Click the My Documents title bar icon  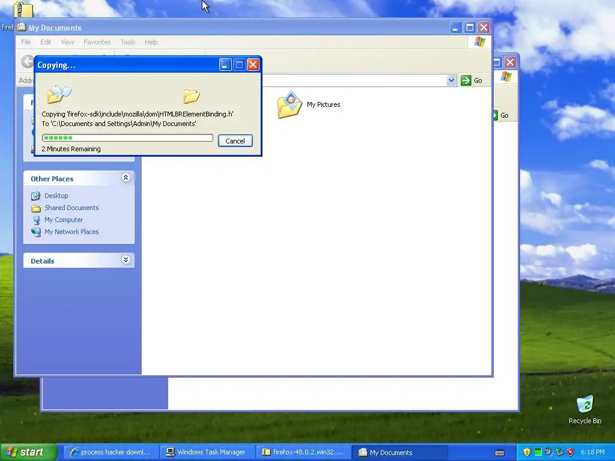(x=22, y=27)
